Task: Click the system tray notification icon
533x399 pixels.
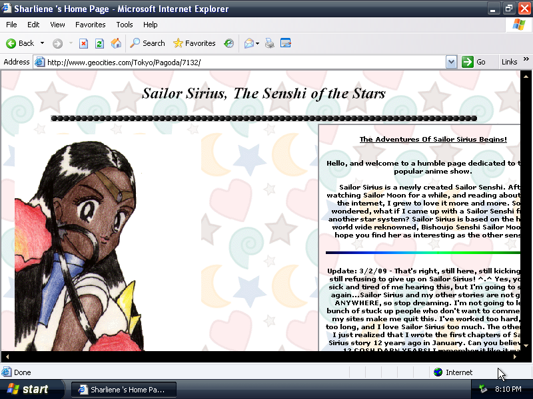Action: [x=482, y=389]
